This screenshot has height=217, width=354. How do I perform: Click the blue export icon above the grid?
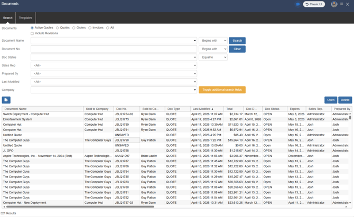[6, 100]
